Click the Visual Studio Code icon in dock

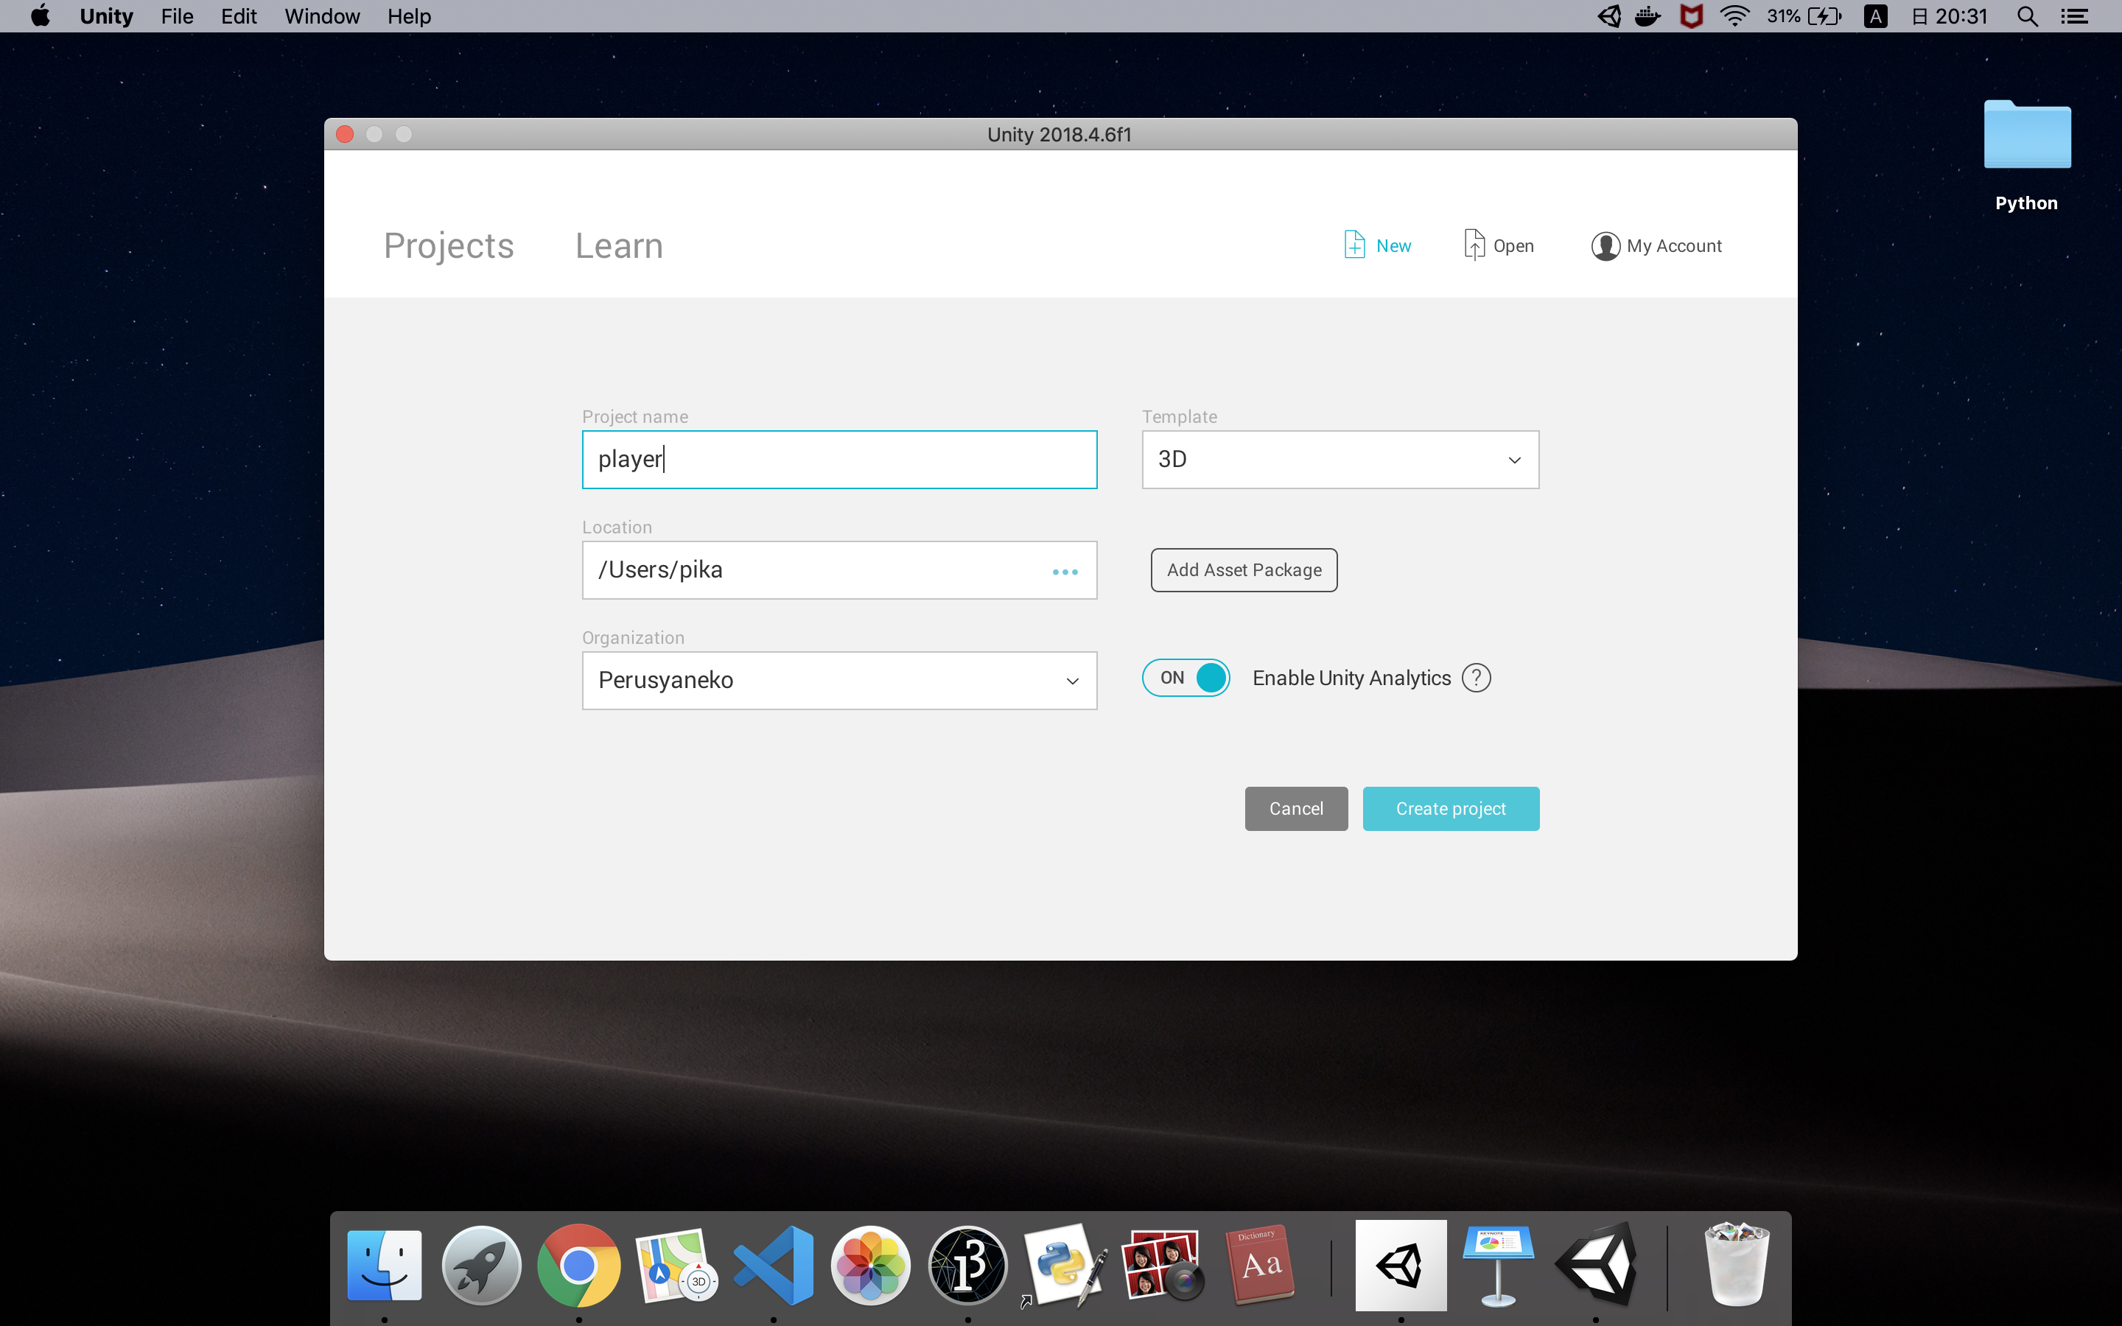pos(773,1262)
